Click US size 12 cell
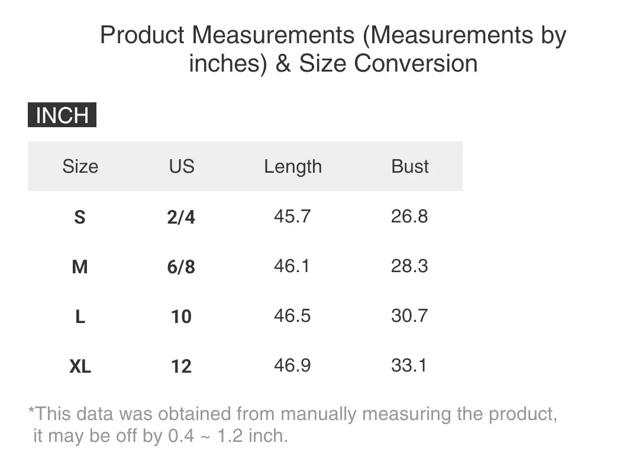This screenshot has height=465, width=639. 181,366
